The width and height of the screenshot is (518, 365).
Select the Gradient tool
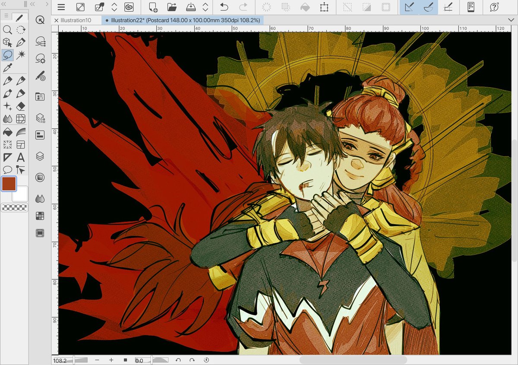(x=20, y=132)
